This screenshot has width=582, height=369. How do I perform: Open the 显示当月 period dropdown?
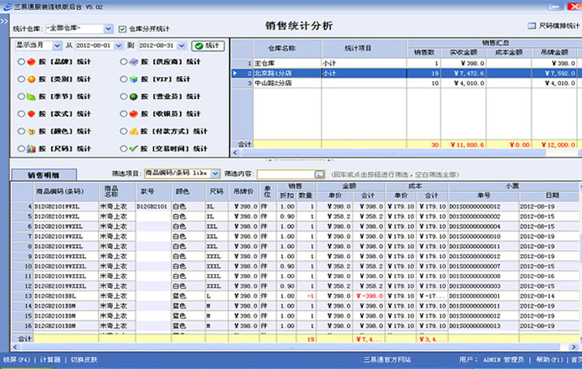(x=57, y=45)
